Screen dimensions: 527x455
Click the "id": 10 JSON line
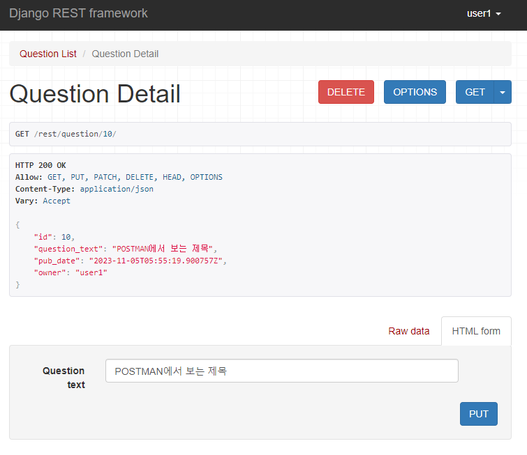[54, 237]
